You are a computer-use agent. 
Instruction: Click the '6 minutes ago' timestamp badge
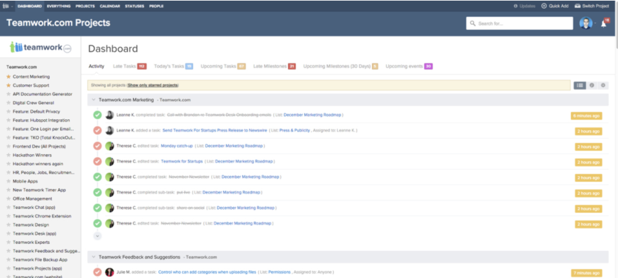point(586,116)
